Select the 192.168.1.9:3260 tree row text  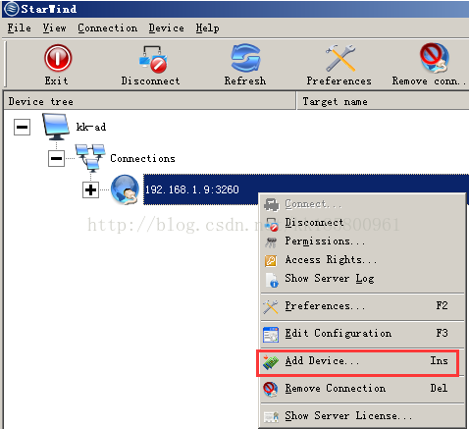[192, 189]
